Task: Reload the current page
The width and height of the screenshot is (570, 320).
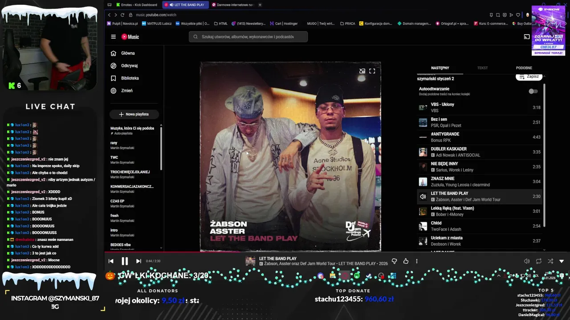Action: (x=122, y=15)
